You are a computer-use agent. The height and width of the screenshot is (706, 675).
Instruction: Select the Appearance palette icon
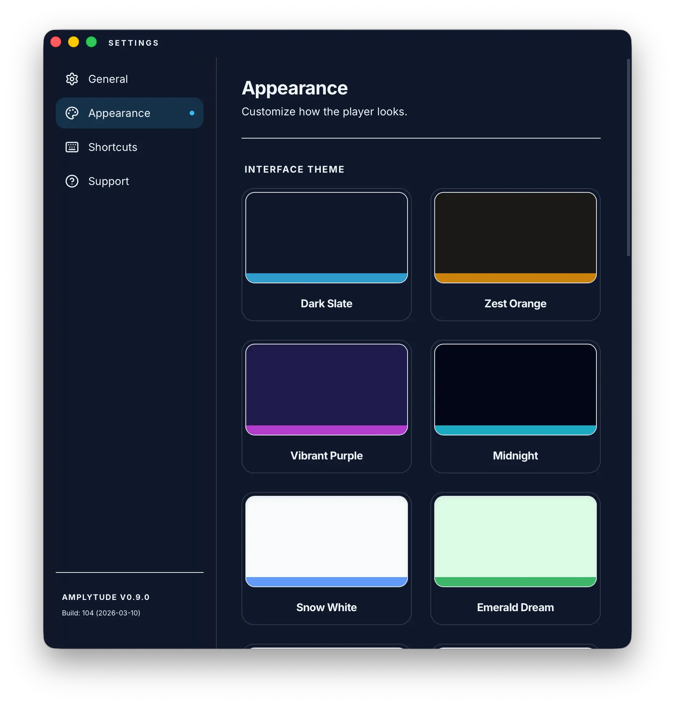tap(72, 113)
